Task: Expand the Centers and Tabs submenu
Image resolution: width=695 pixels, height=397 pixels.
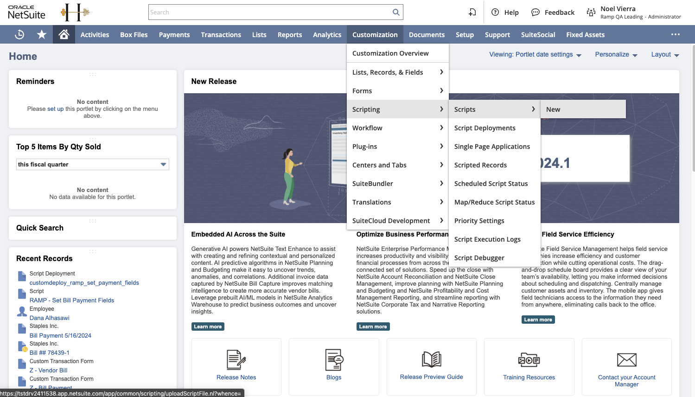Action: [398, 165]
